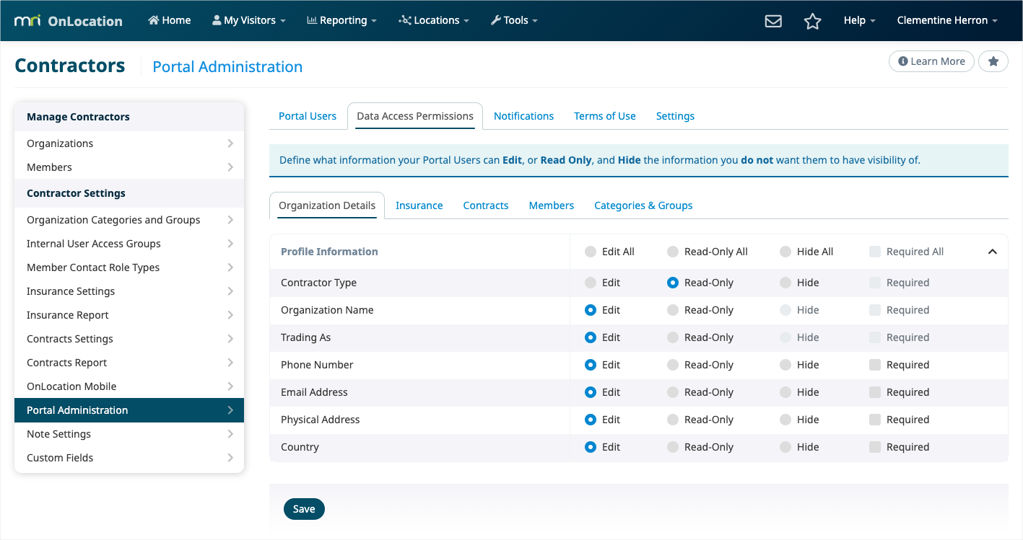
Task: Open My Visitors menu
Action: (249, 20)
